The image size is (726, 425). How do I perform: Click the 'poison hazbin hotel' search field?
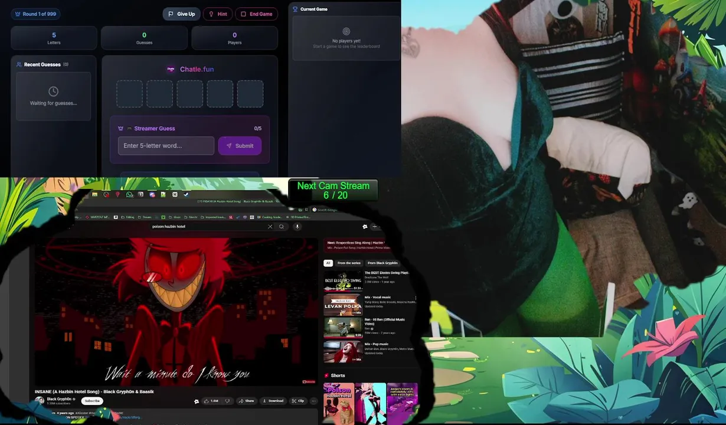(x=207, y=227)
